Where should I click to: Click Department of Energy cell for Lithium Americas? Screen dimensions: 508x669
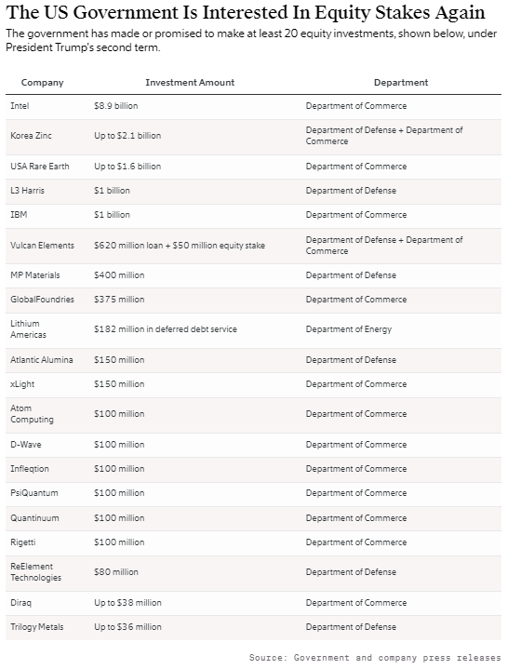click(x=349, y=329)
